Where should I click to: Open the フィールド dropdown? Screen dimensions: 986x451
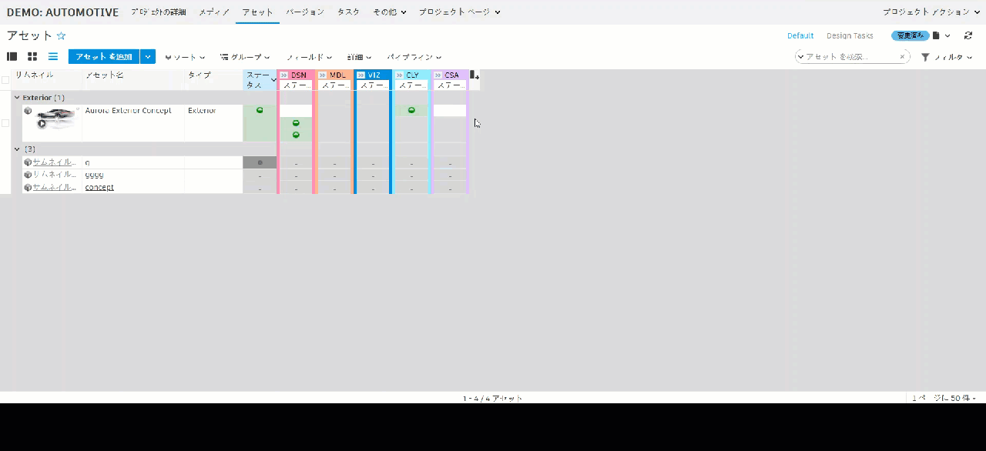[309, 57]
